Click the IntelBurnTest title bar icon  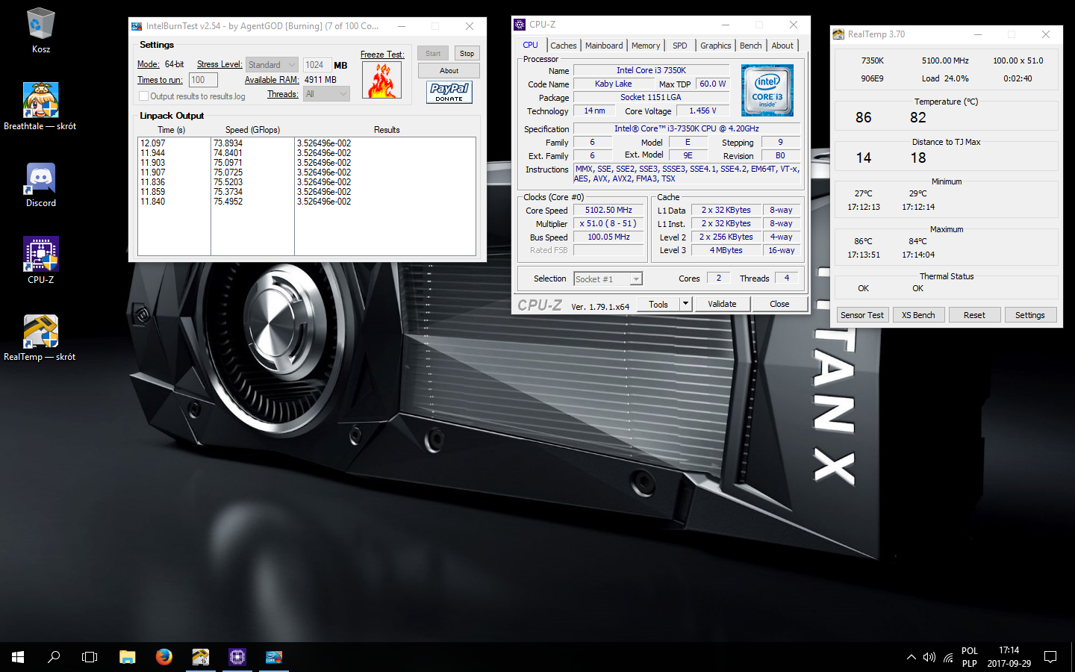[137, 26]
